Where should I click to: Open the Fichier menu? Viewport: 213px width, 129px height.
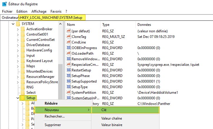click(x=7, y=11)
